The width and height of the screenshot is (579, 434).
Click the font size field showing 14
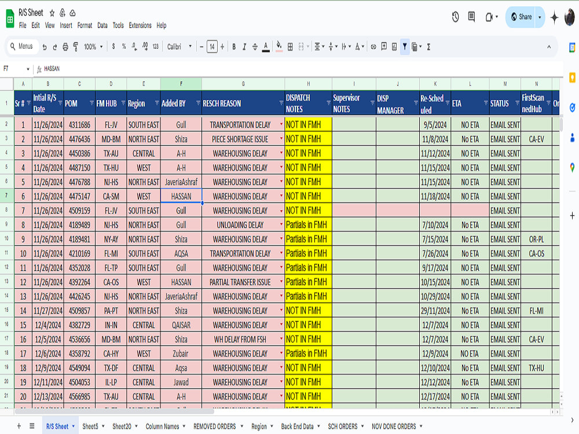tap(212, 47)
